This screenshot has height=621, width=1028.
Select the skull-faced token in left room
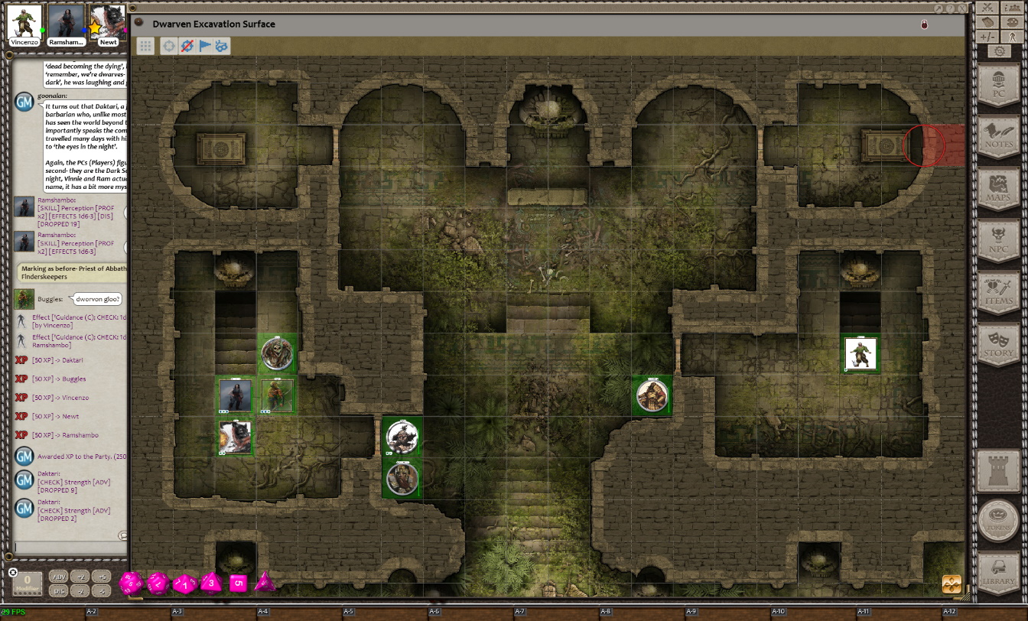(x=277, y=353)
